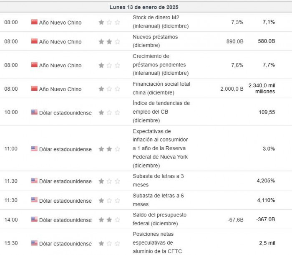Select previous value -367.0B
This screenshot has height=255, width=292.
pyautogui.click(x=265, y=219)
